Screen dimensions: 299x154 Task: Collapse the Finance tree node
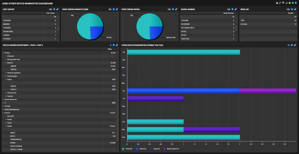click(x=3, y=53)
